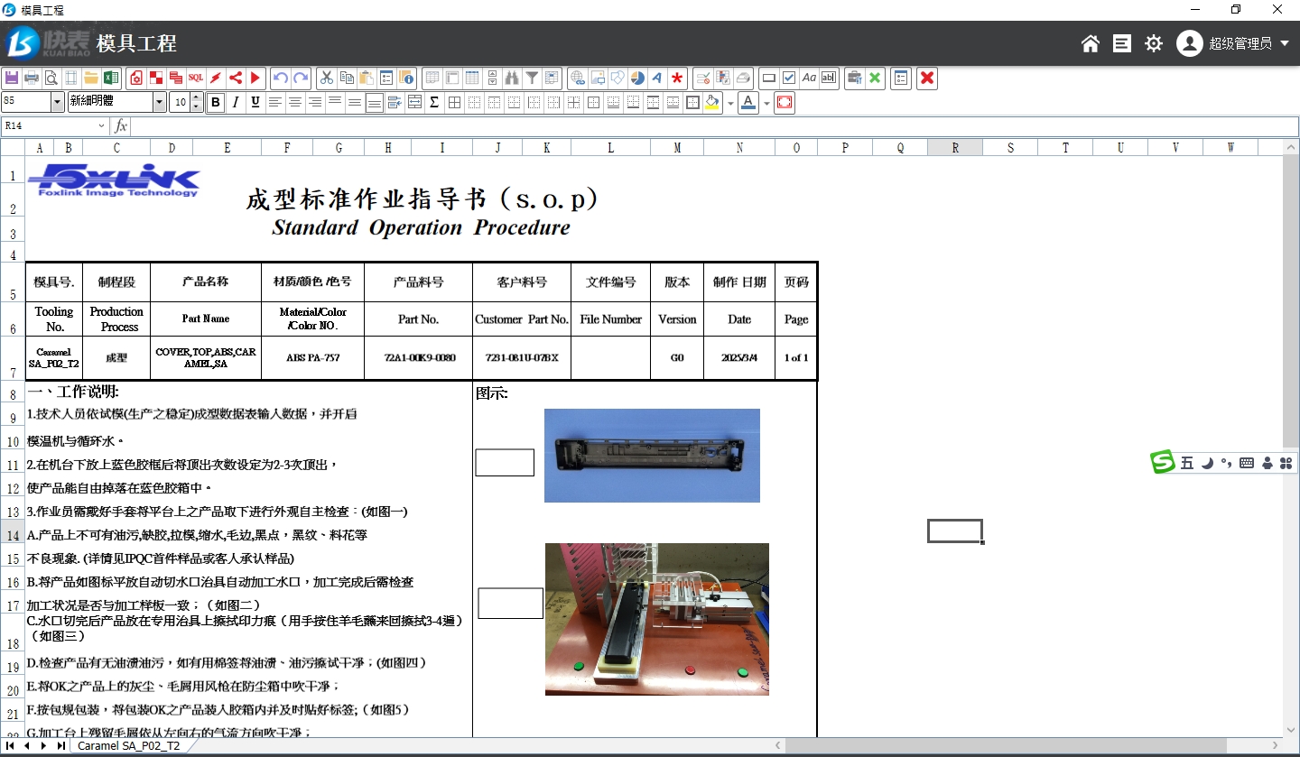Click the blue text art A icon
This screenshot has height=757, width=1300.
[x=657, y=78]
